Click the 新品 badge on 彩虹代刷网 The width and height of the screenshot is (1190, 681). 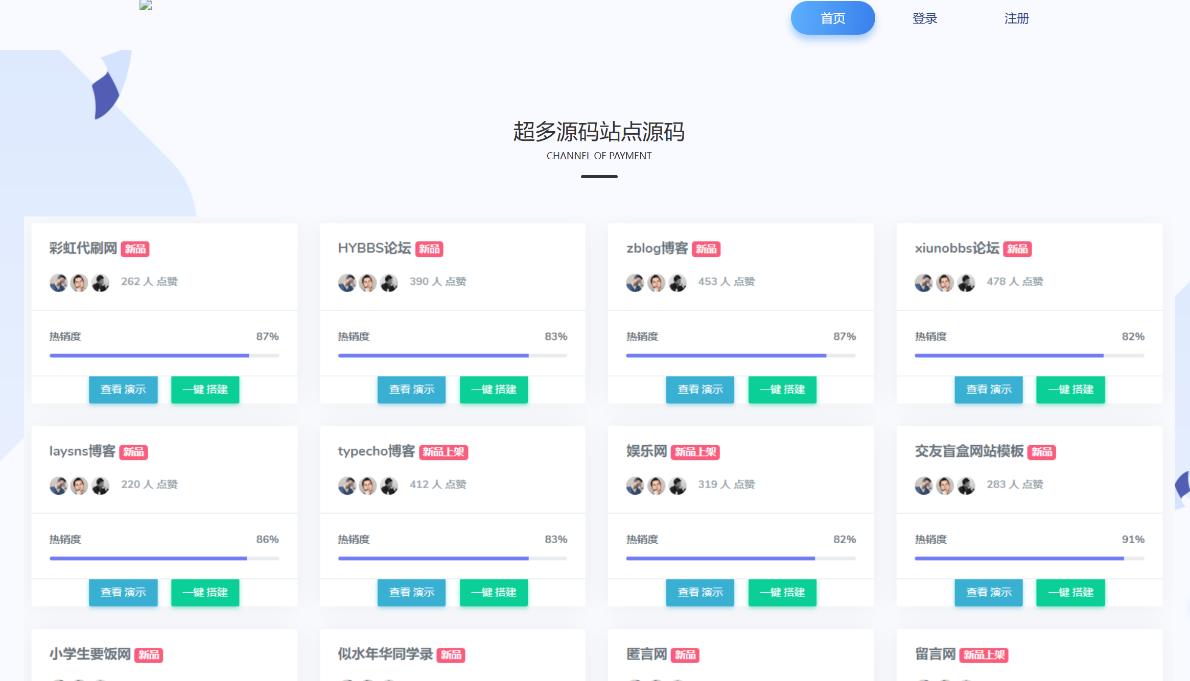135,249
